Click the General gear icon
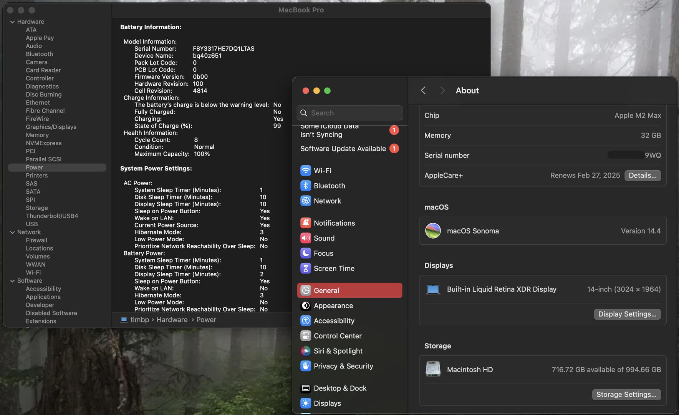 [x=306, y=290]
